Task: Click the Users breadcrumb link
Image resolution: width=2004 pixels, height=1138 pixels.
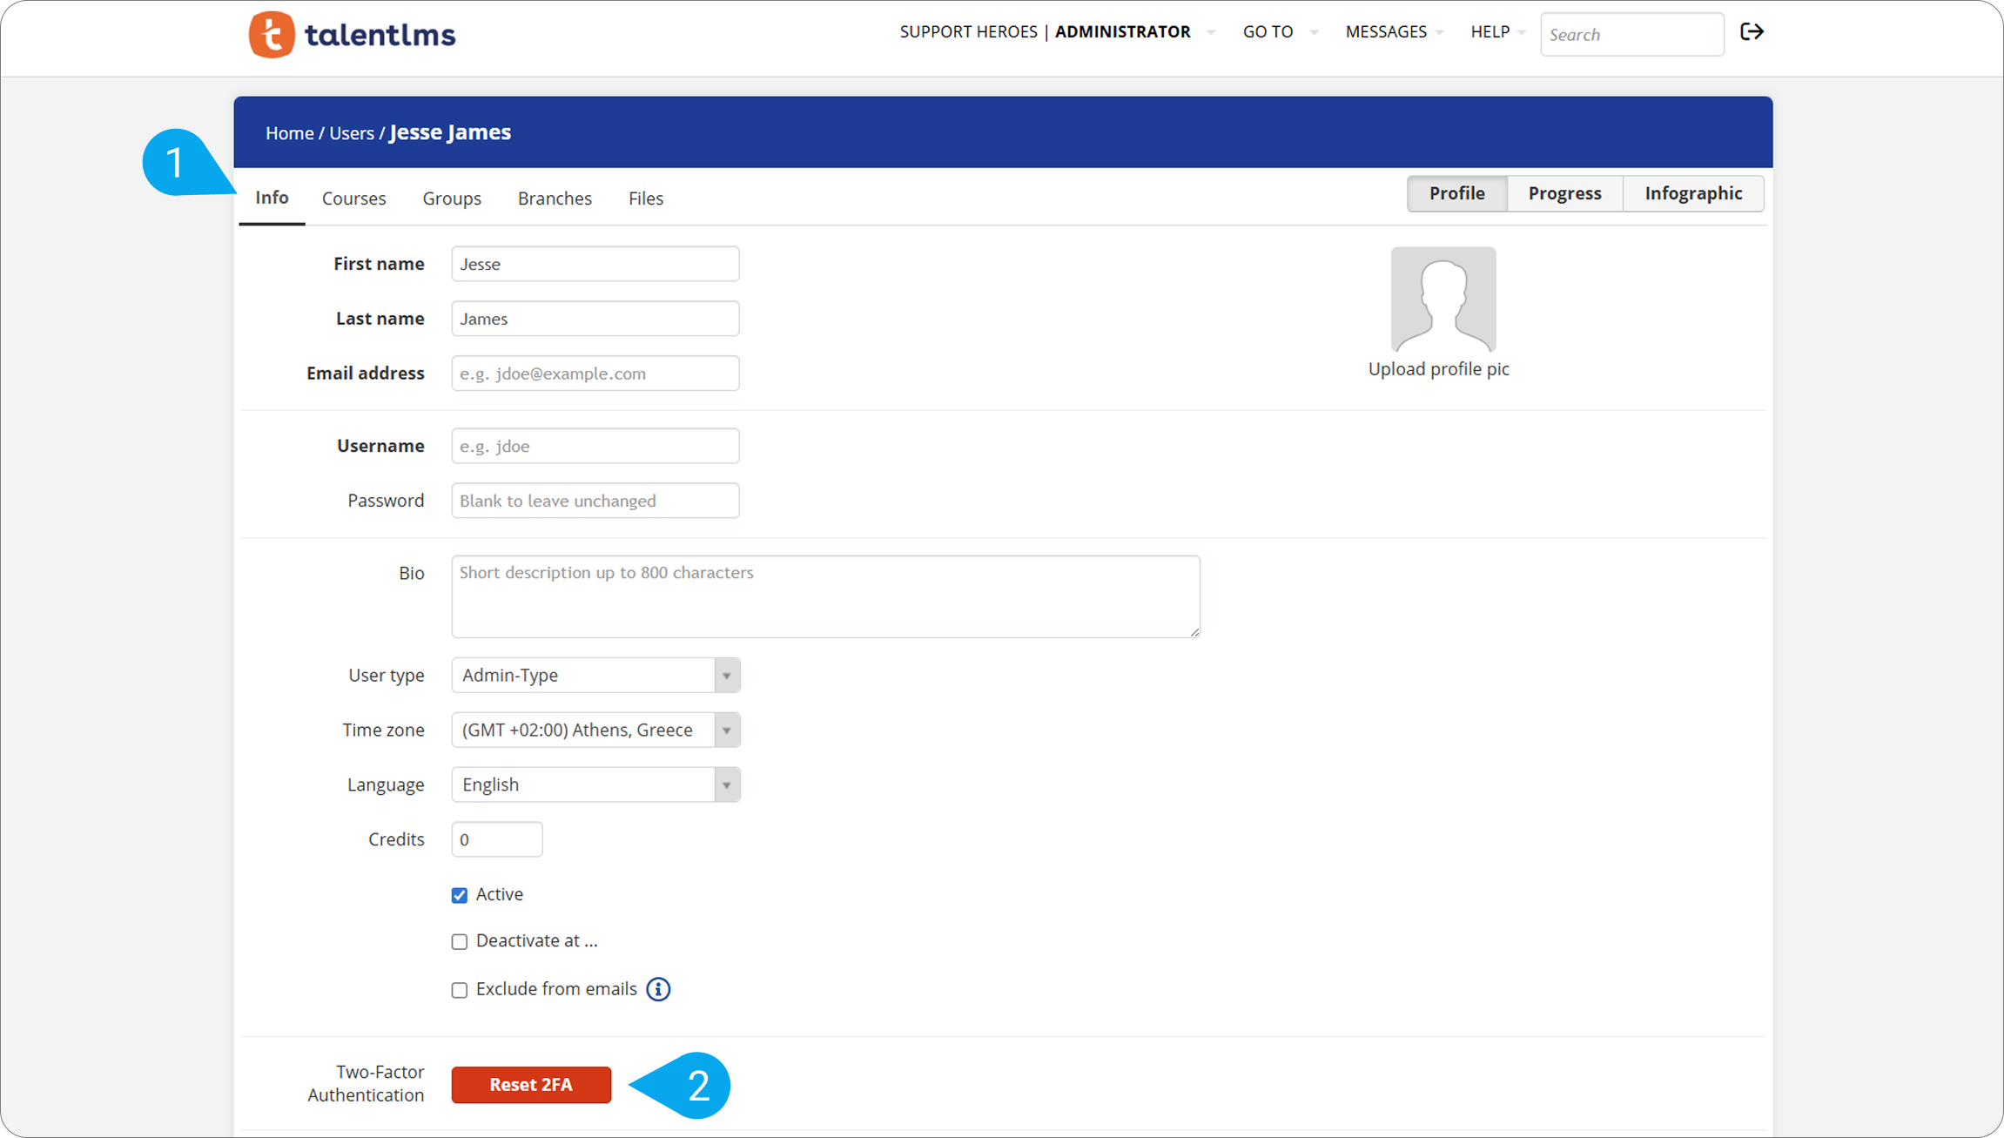Action: [x=351, y=133]
